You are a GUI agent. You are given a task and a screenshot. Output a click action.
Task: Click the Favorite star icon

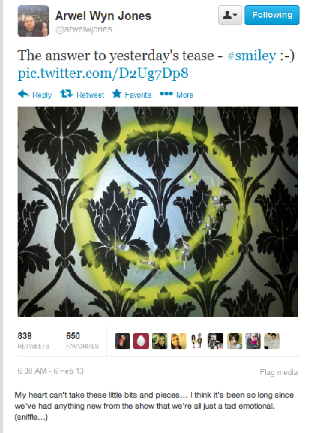[x=117, y=94]
